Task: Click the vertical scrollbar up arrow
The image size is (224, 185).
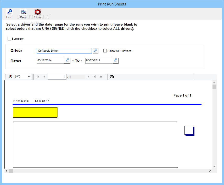Action: (214, 82)
